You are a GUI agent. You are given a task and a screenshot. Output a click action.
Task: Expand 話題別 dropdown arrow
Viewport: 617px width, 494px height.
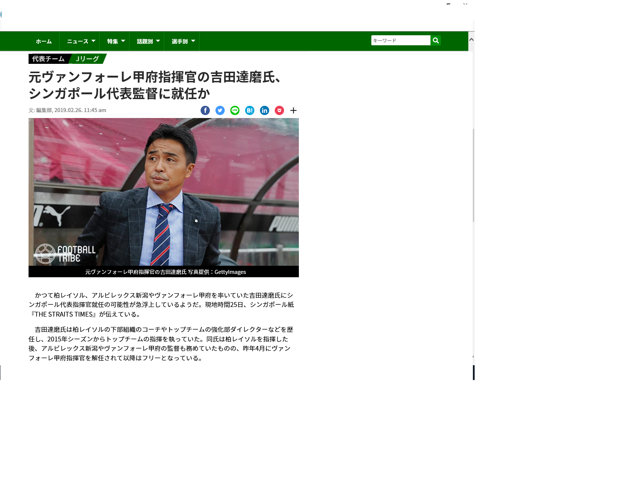pos(158,41)
